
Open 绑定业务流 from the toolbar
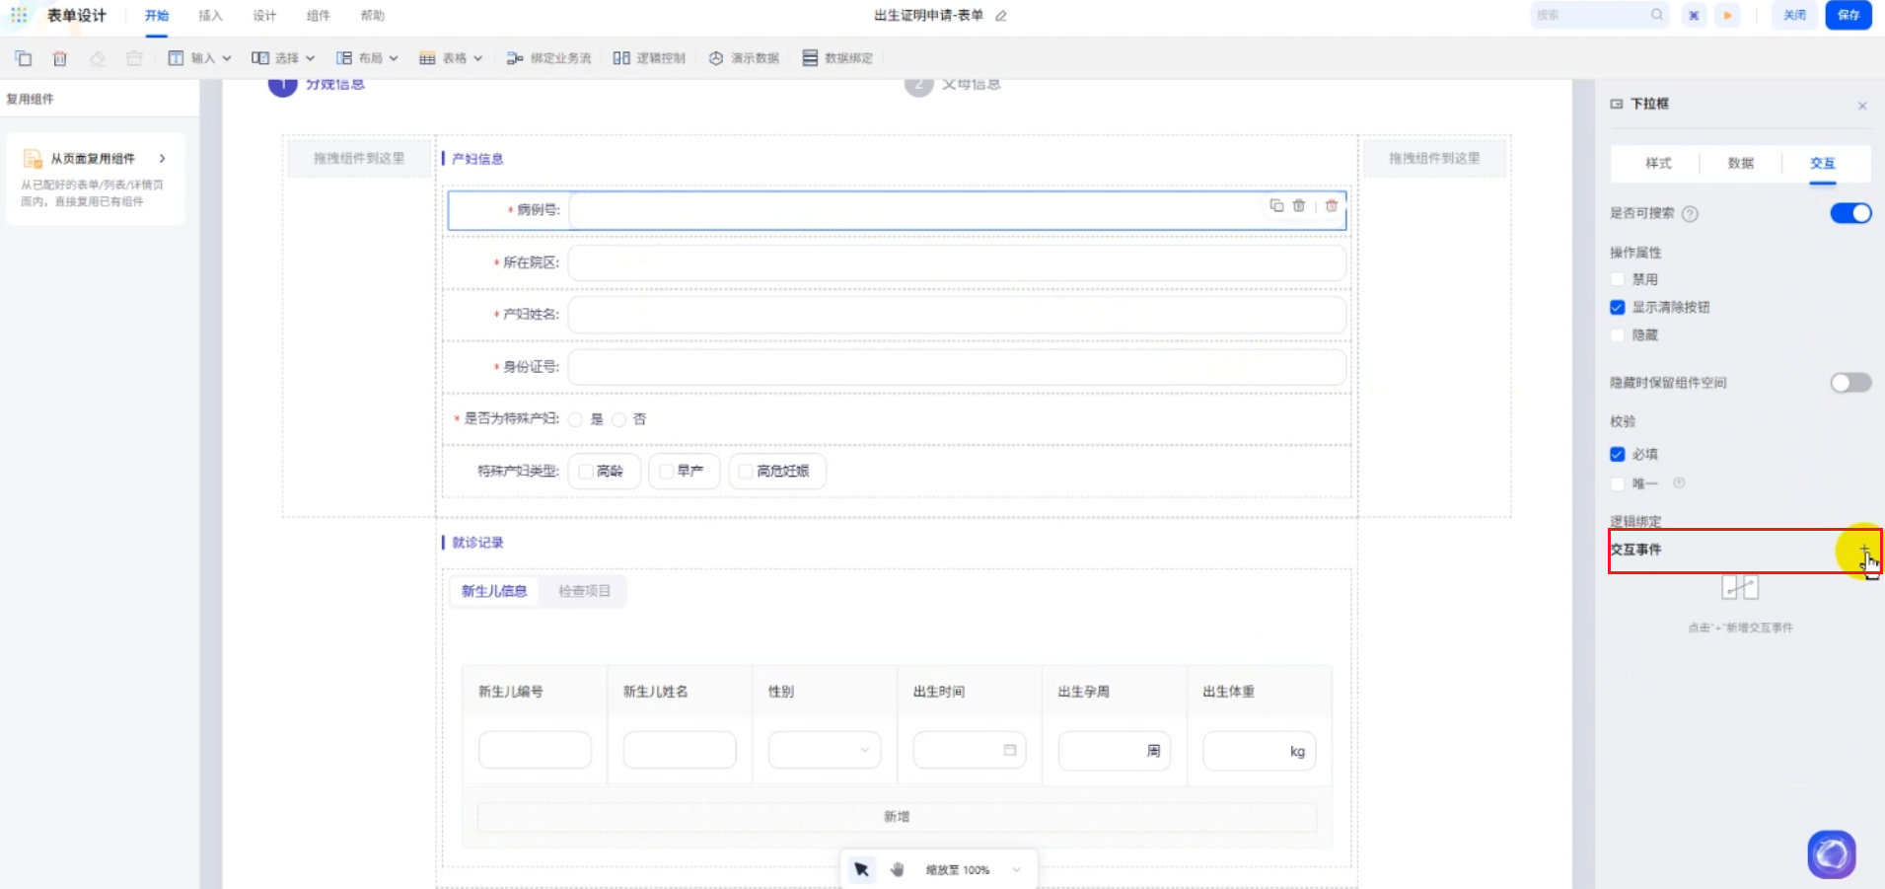coord(549,58)
